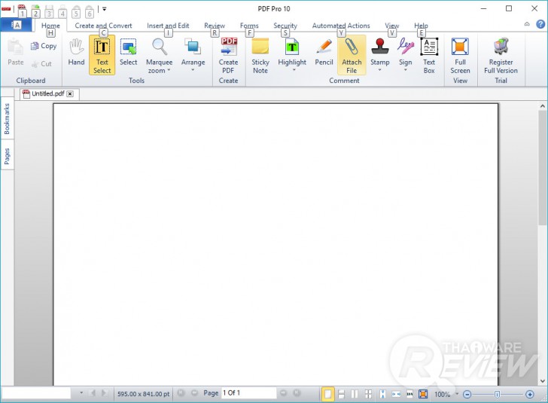Select the Untitled.pdf document tab
Viewport: 548px width, 403px height.
pyautogui.click(x=48, y=93)
